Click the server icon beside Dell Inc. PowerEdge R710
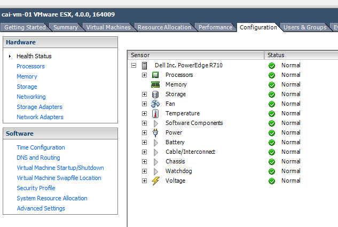Viewport: 338px width, 227px height. tap(144, 66)
